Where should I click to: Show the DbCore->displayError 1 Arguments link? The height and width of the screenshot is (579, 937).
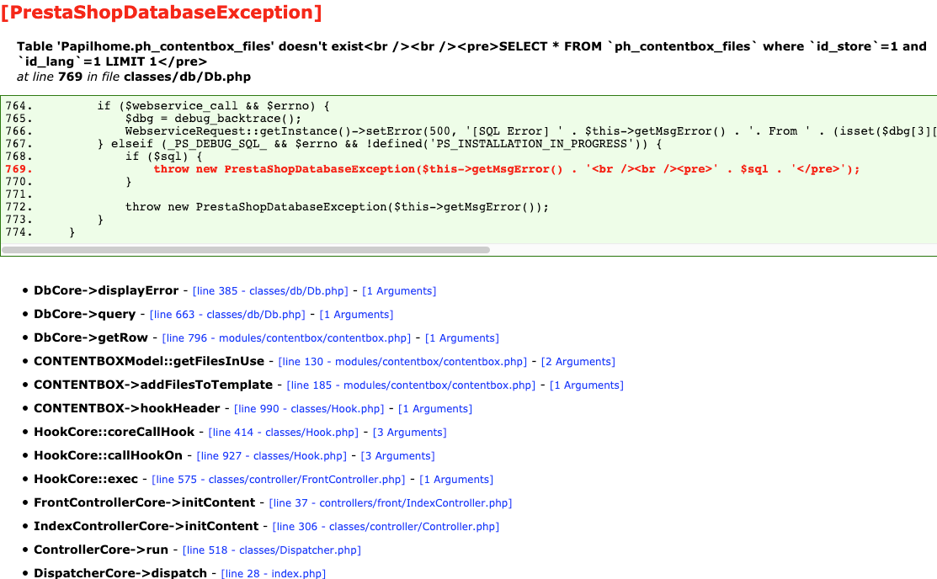coord(399,291)
